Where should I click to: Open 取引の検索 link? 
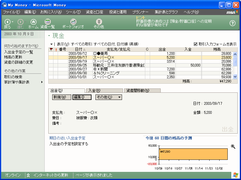pyautogui.click(x=13, y=77)
